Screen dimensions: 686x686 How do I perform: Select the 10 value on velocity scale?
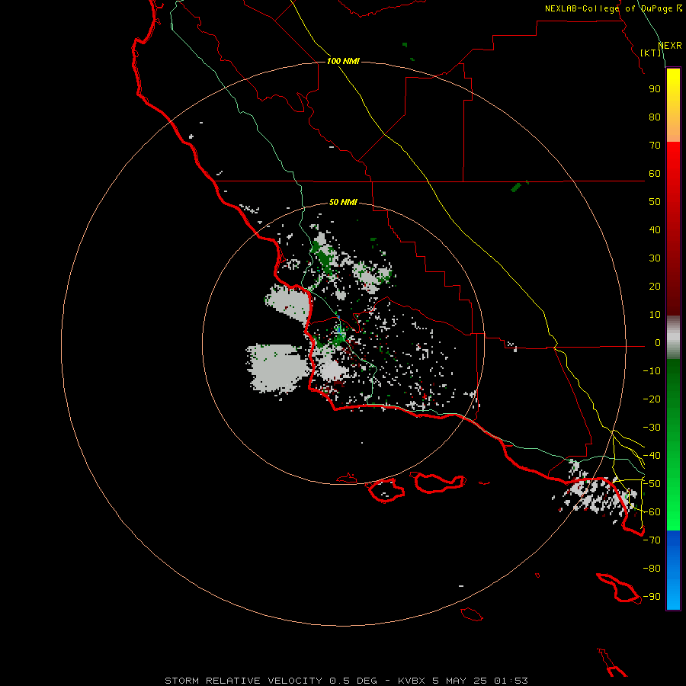655,315
